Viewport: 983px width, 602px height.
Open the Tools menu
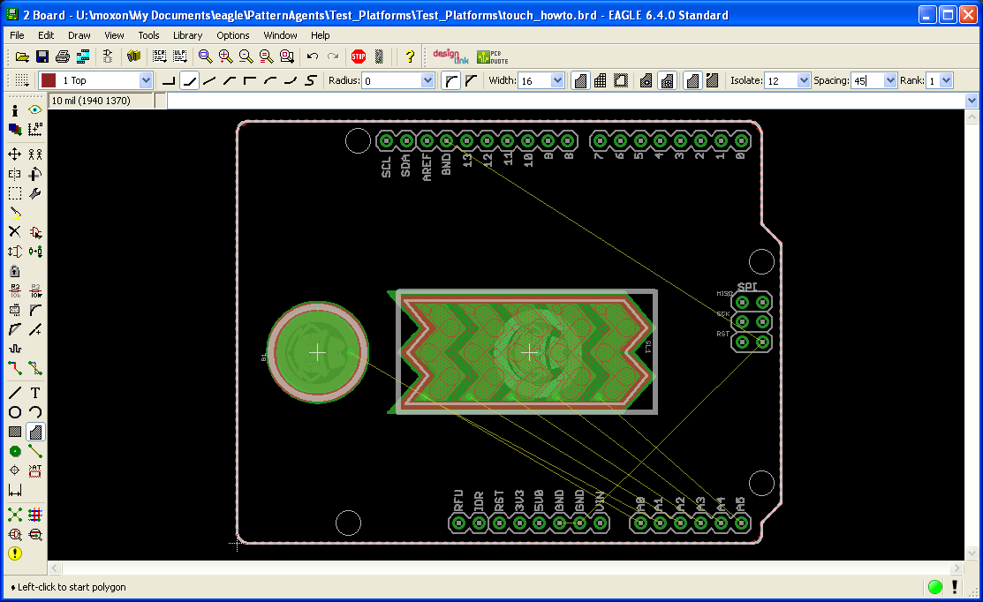pos(148,35)
